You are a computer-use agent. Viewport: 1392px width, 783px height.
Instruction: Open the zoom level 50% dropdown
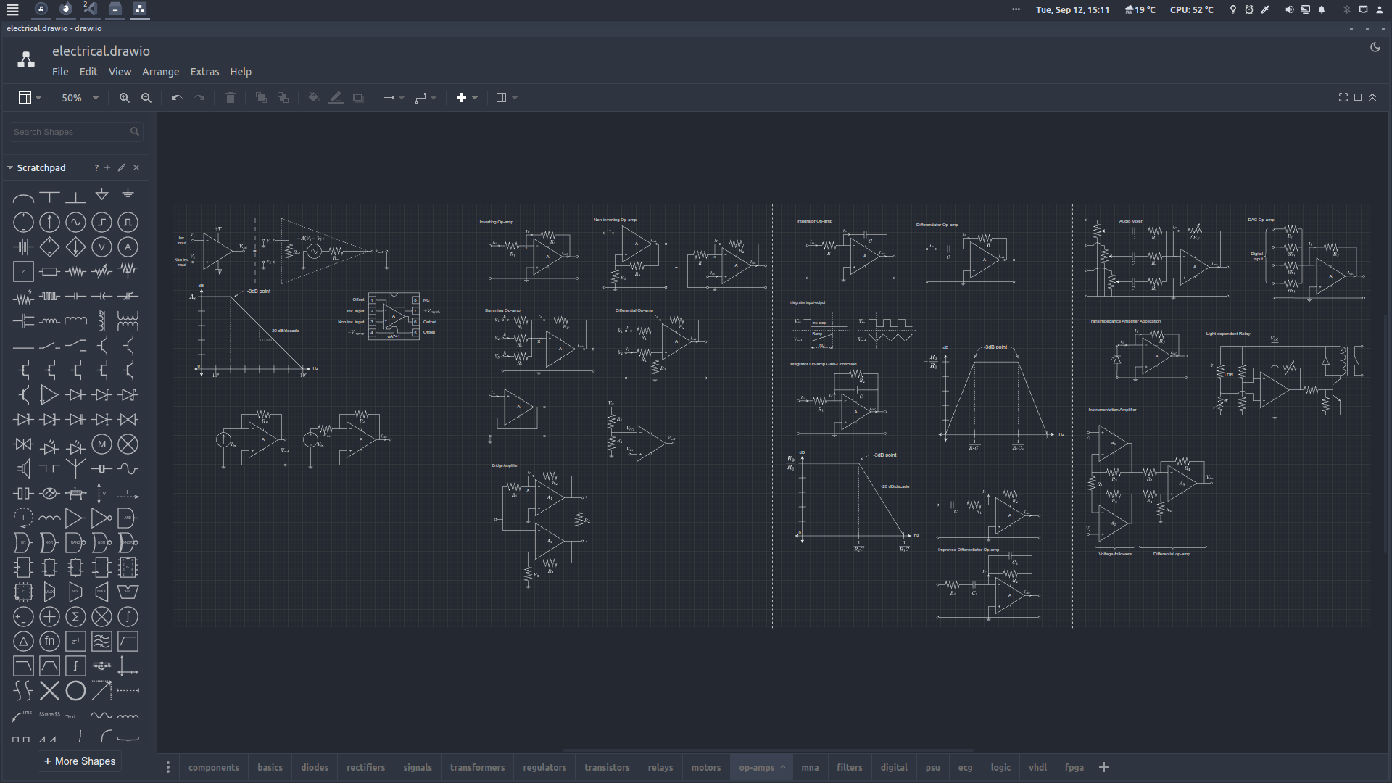pos(80,98)
